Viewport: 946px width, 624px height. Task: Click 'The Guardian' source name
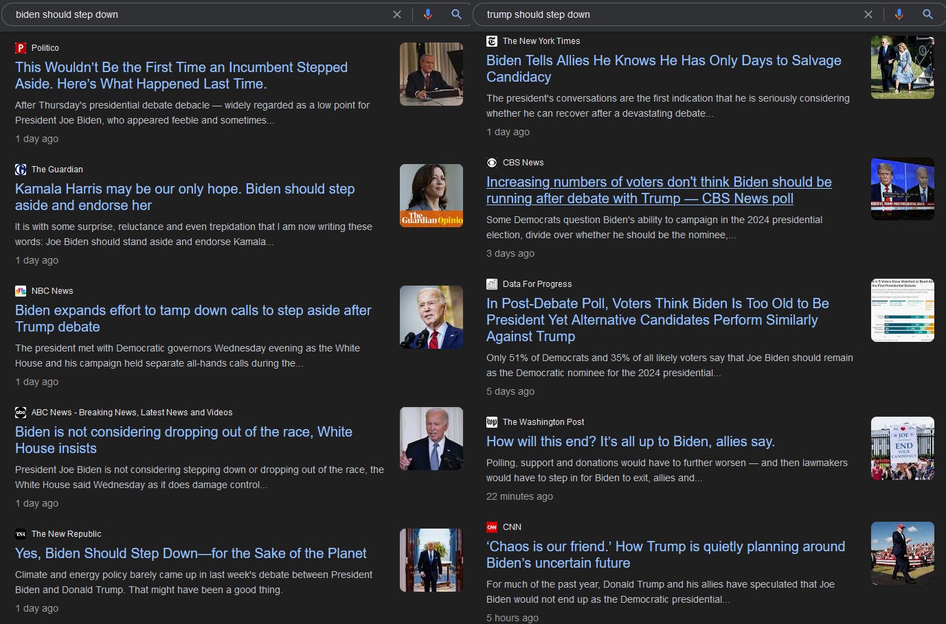57,170
